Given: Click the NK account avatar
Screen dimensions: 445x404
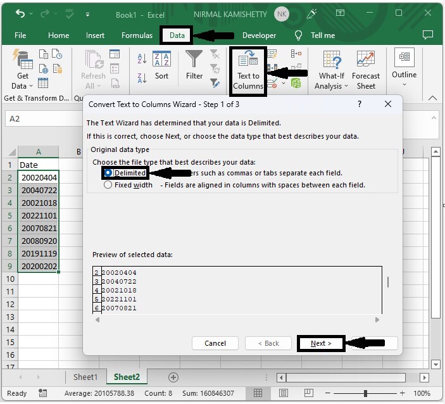Looking at the screenshot, I should pos(281,14).
